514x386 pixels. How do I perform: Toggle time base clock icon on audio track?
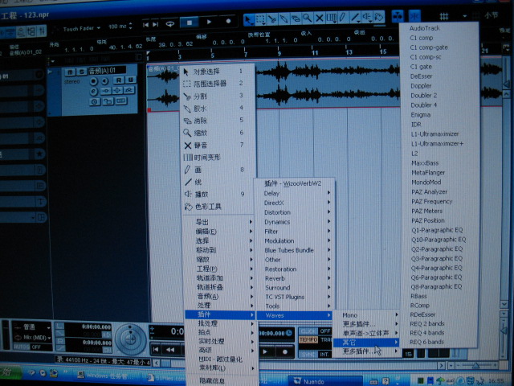[x=95, y=102]
